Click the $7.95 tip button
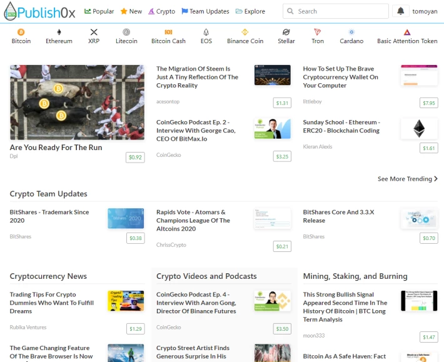 click(x=429, y=103)
